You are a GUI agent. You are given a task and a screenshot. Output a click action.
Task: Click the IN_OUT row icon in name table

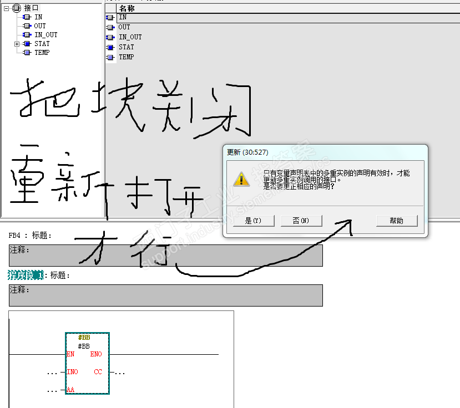pyautogui.click(x=110, y=38)
